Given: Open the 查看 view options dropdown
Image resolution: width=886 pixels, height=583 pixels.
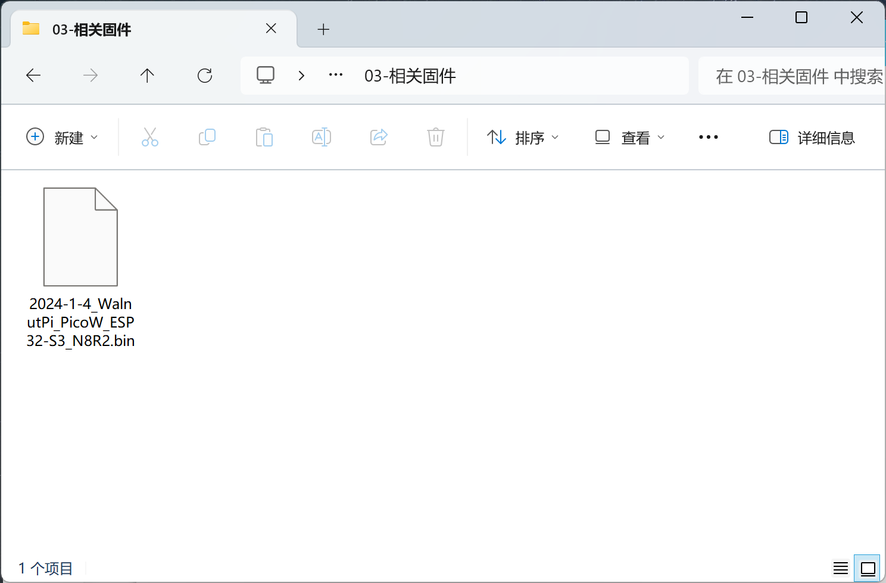Looking at the screenshot, I should (629, 137).
